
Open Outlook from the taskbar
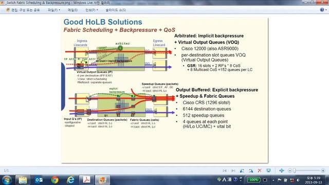(39, 180)
